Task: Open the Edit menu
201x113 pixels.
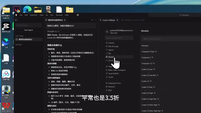Action: (x=26, y=15)
